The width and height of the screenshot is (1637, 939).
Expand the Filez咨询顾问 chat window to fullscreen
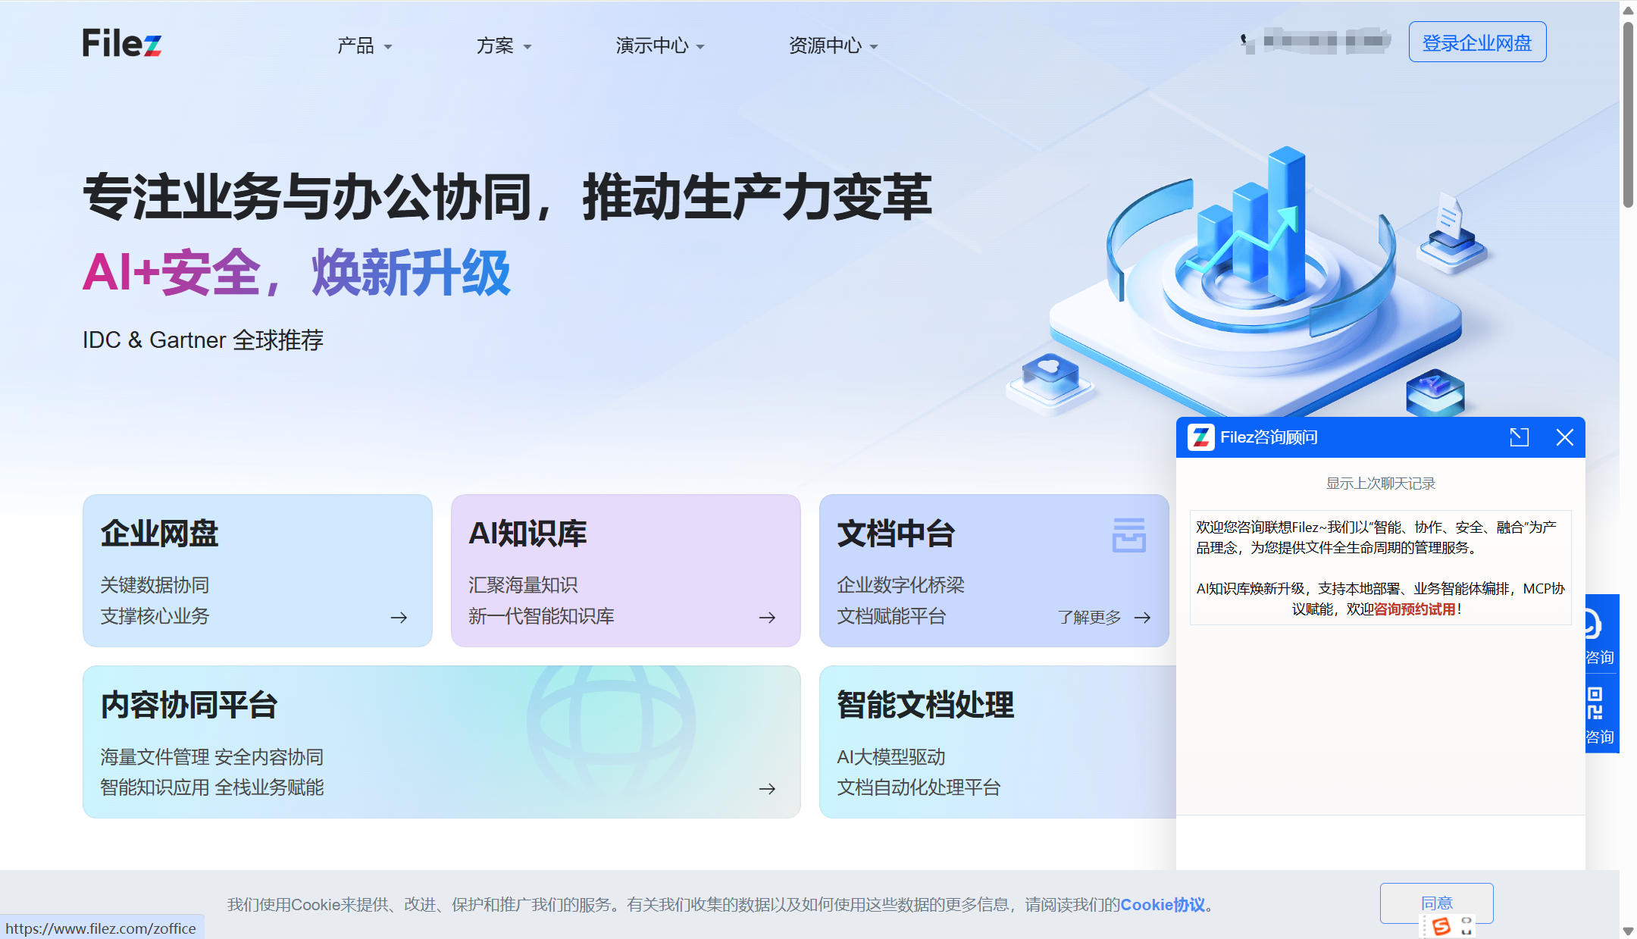point(1518,437)
